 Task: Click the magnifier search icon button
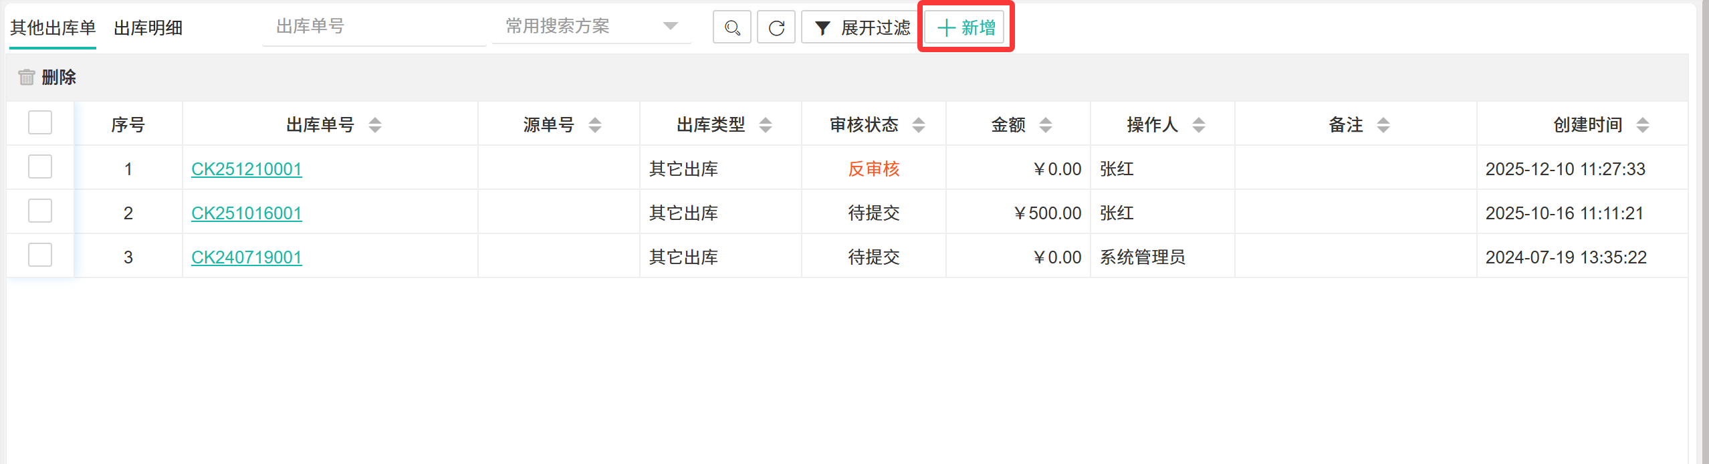click(x=731, y=27)
